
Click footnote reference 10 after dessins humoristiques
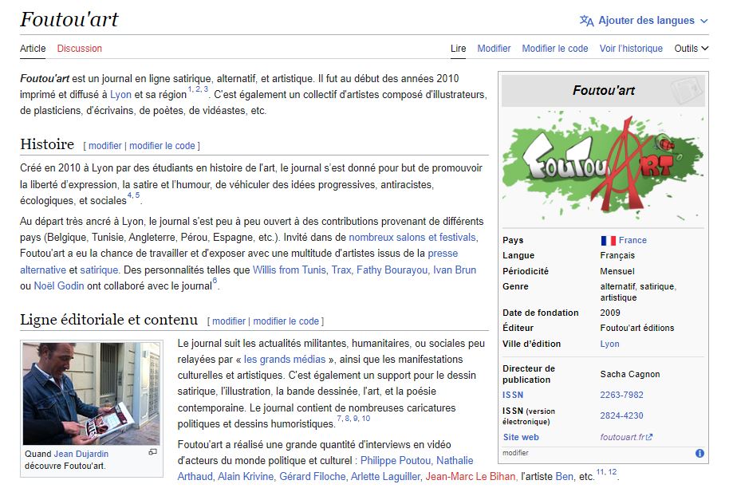(x=365, y=419)
